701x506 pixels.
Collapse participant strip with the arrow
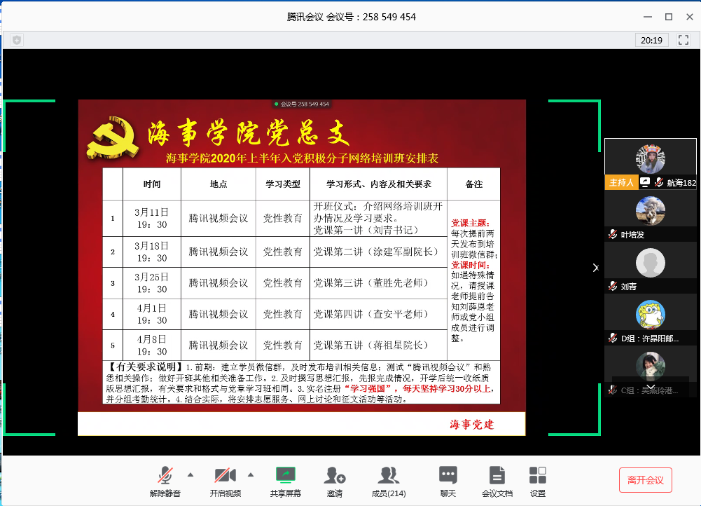[x=595, y=268]
